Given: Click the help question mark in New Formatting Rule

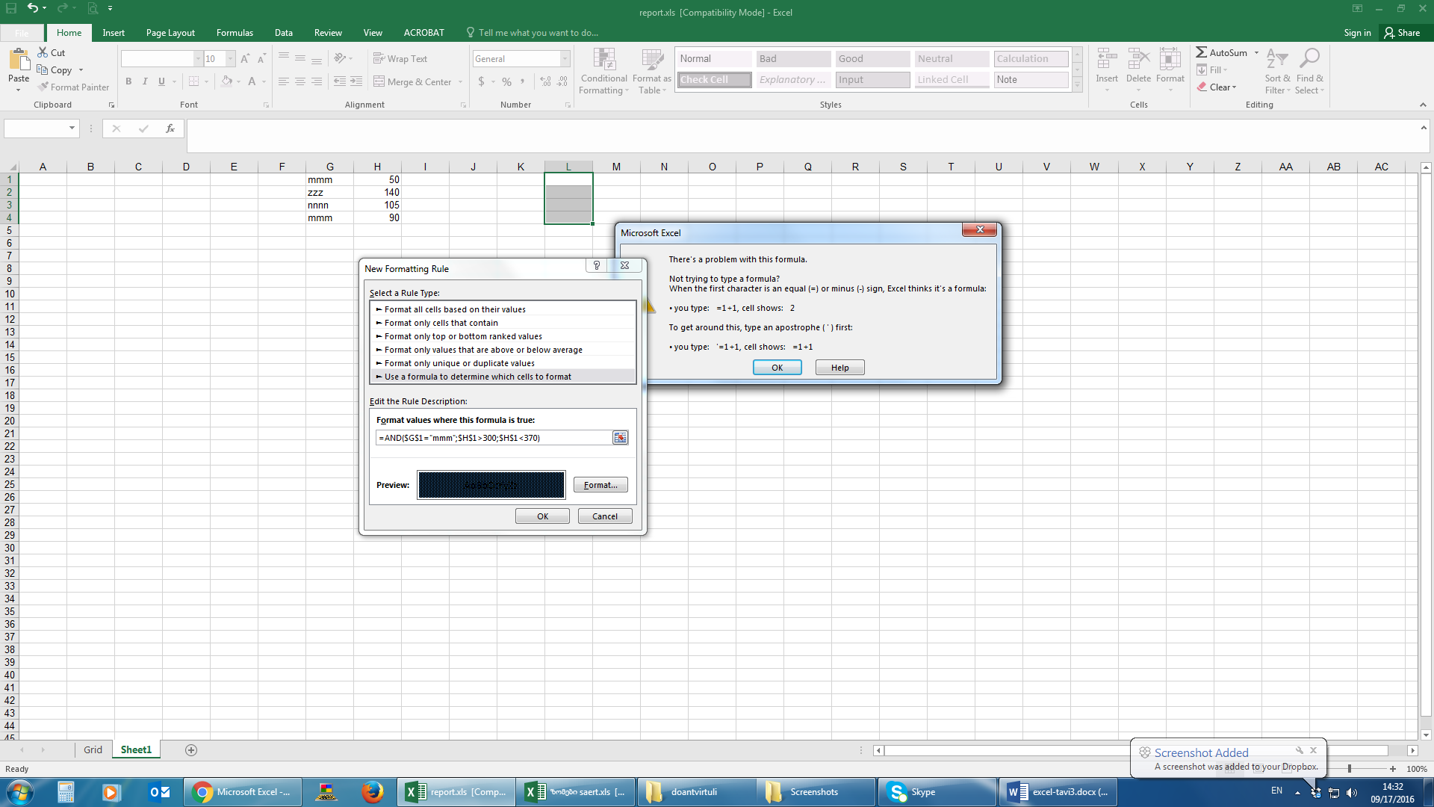Looking at the screenshot, I should (x=596, y=265).
